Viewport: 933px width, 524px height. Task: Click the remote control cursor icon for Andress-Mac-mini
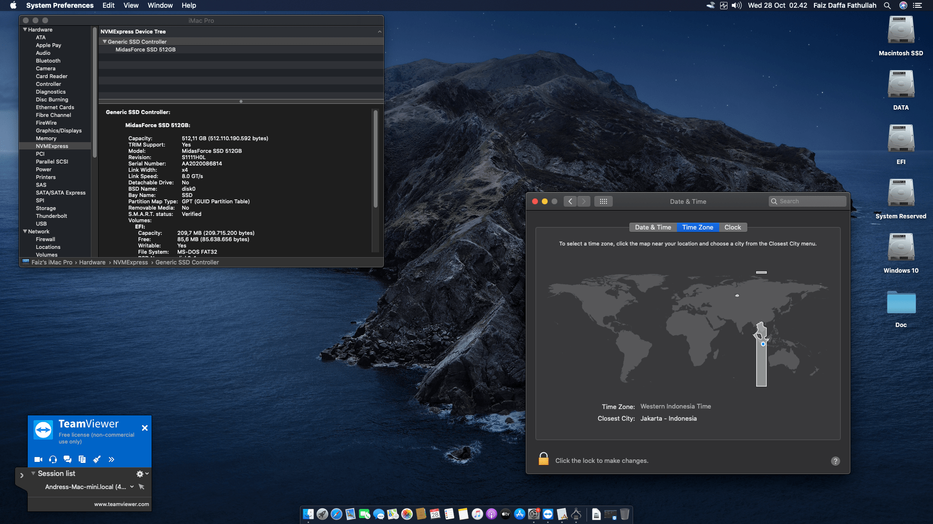[141, 487]
